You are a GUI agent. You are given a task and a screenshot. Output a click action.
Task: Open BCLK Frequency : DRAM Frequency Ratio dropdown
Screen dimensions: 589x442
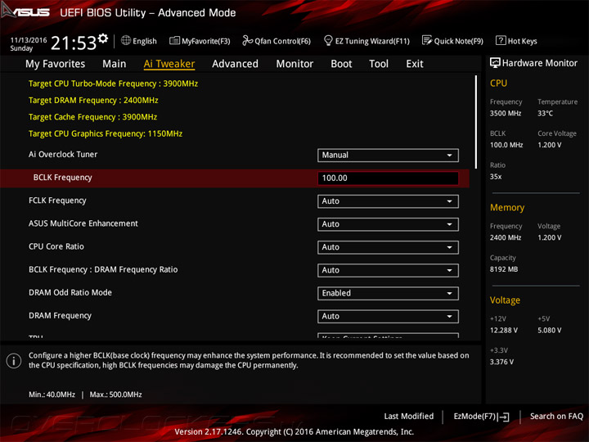click(388, 270)
